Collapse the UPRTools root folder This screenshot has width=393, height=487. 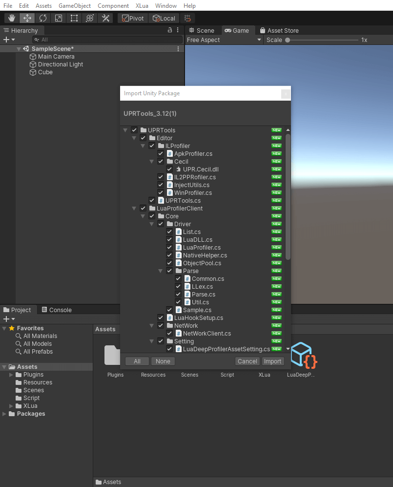click(x=125, y=130)
